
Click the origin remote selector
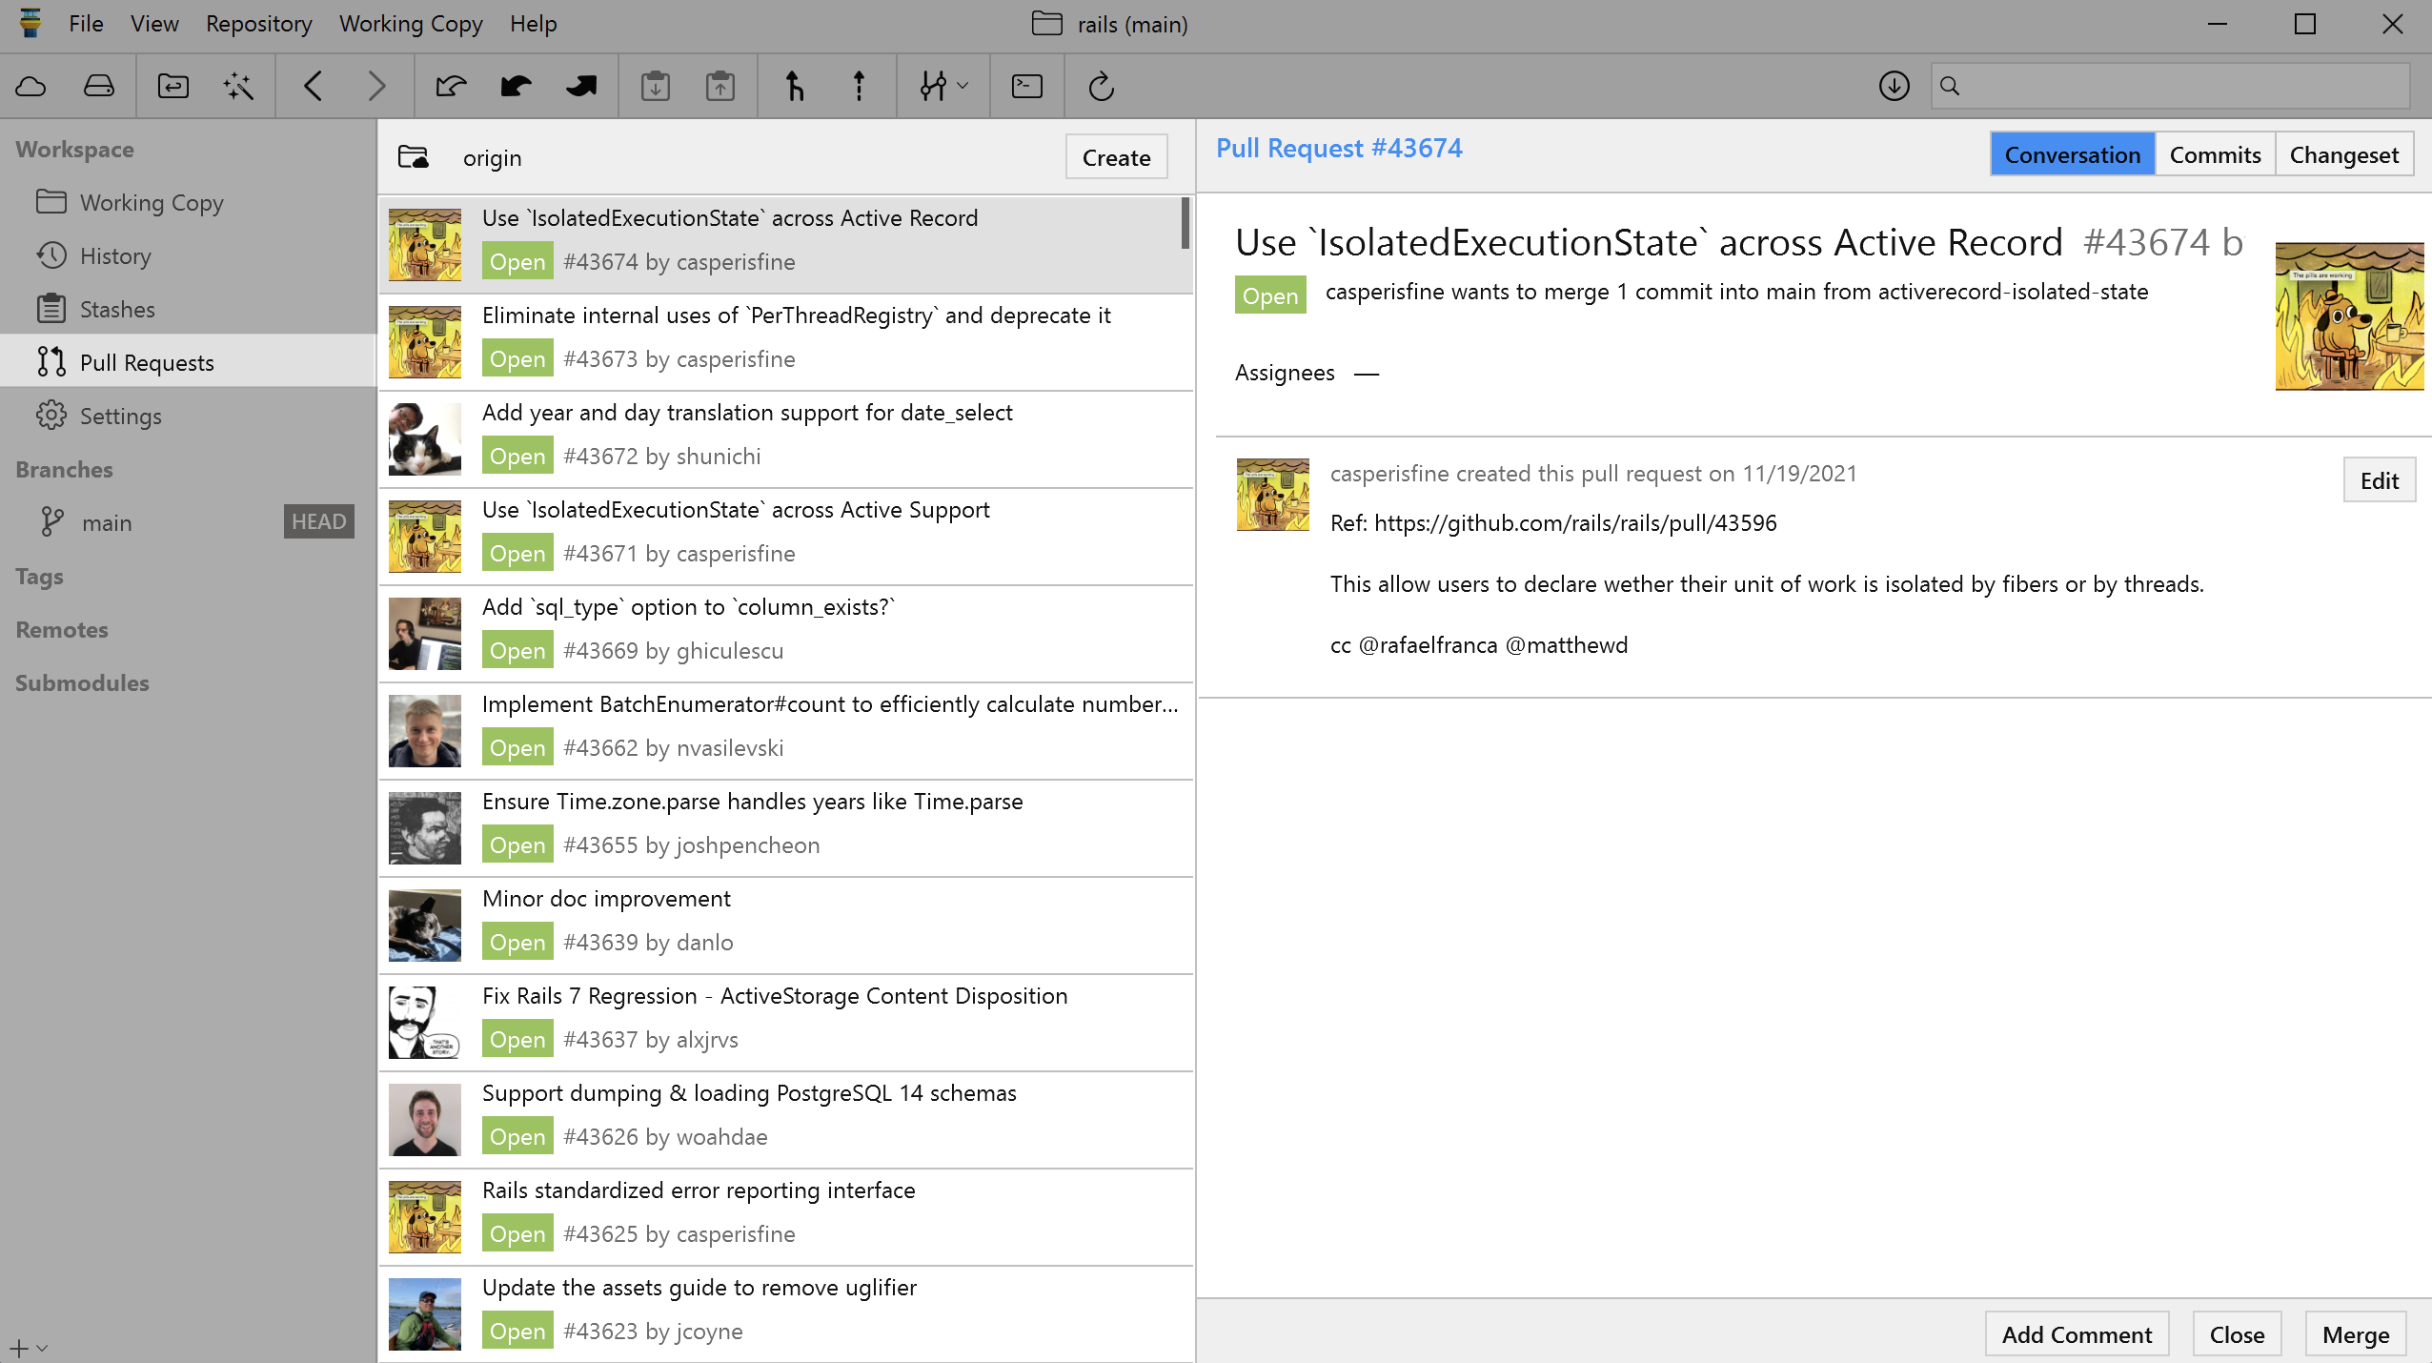[x=491, y=158]
